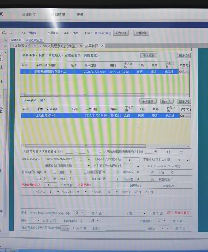208x252 pixels.
Task: Open the 创伤 dropdown
Action: (x=168, y=228)
